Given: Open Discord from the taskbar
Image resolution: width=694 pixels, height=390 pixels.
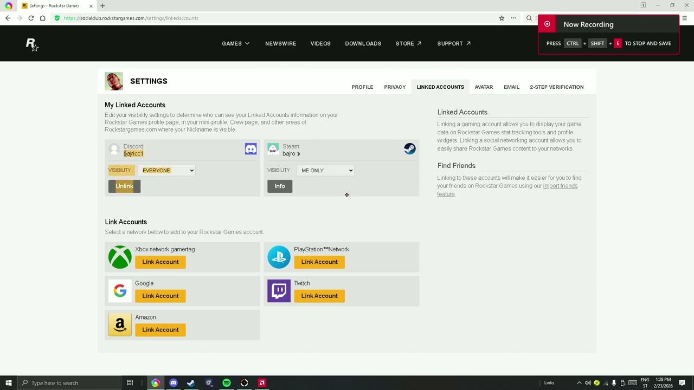Looking at the screenshot, I should [173, 383].
